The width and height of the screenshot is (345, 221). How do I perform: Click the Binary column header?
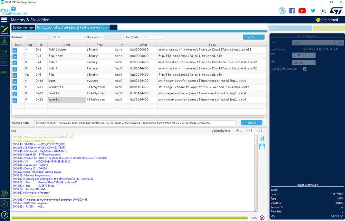pyautogui.click(x=212, y=45)
